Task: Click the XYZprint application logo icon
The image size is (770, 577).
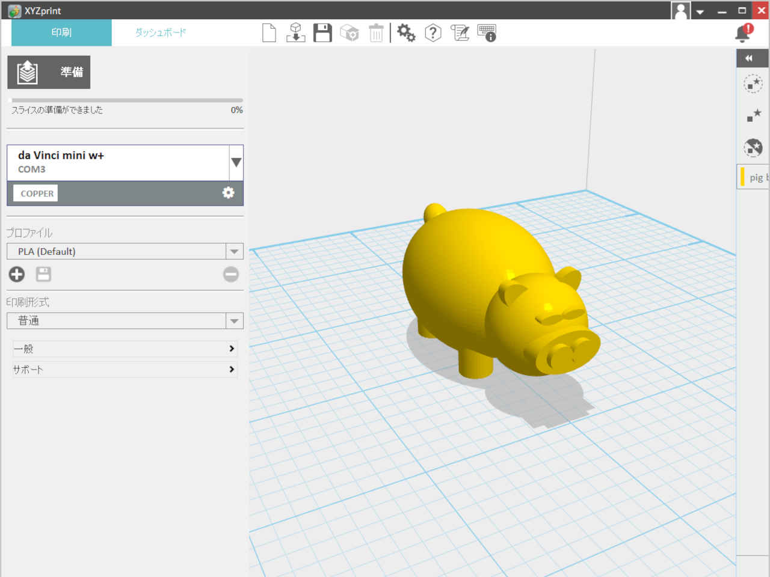Action: 14,11
